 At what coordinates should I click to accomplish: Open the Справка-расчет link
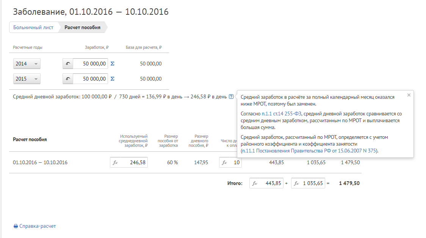point(38,226)
